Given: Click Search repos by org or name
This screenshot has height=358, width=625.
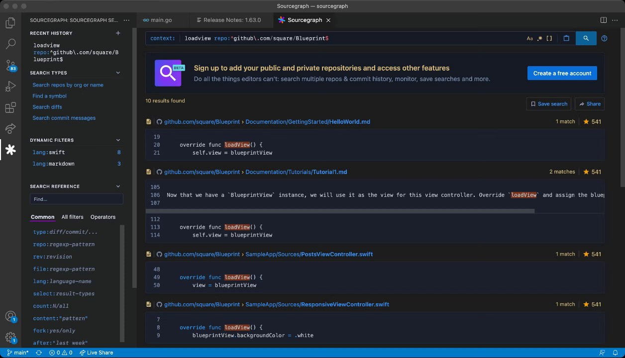Looking at the screenshot, I should pyautogui.click(x=68, y=85).
